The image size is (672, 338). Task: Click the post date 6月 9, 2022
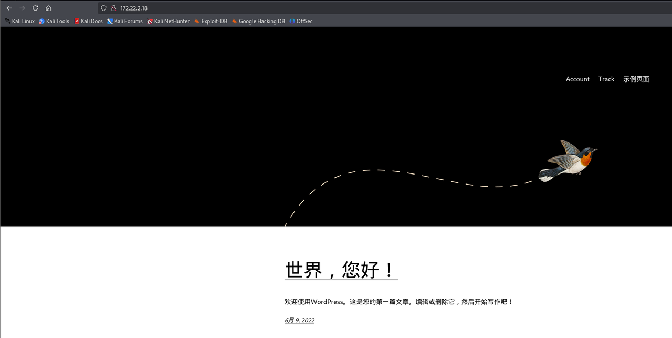pyautogui.click(x=299, y=320)
